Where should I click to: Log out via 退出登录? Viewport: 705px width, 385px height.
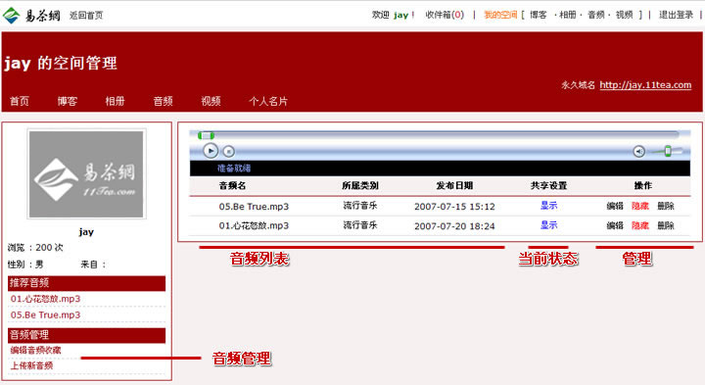(x=677, y=15)
